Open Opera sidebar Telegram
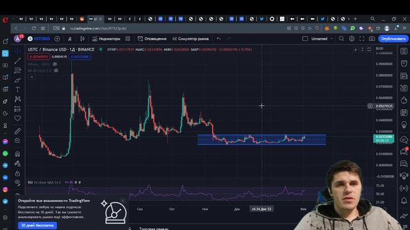Viewport: 410px width, 230px height. pos(5,165)
